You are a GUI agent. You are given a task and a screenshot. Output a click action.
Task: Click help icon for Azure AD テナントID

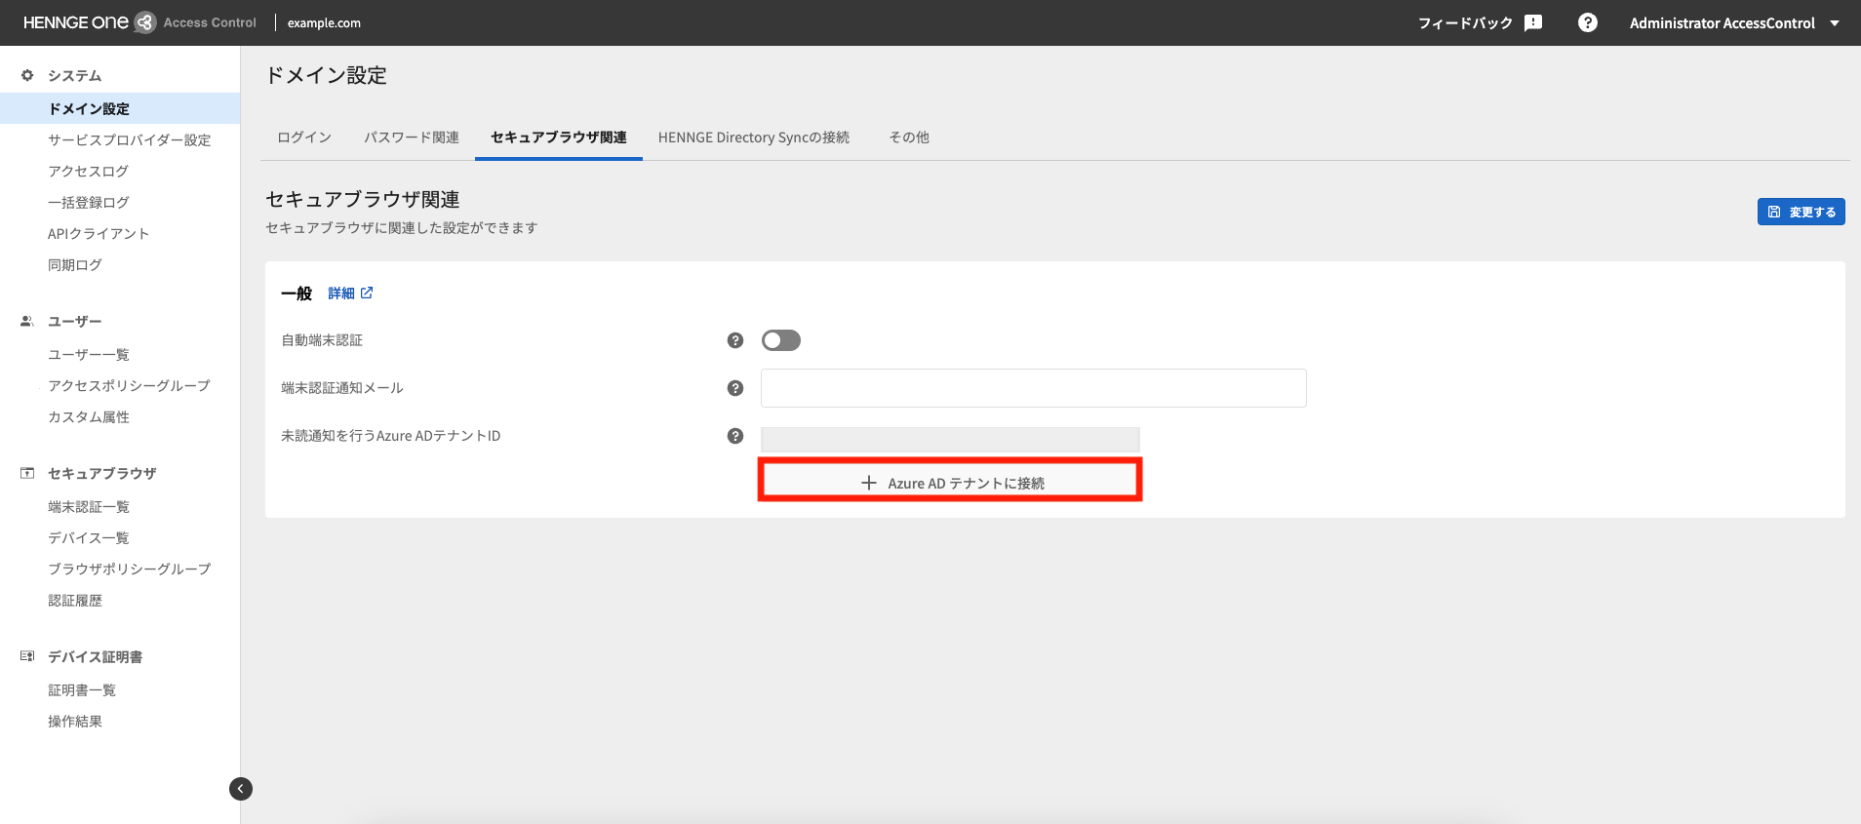coord(735,436)
